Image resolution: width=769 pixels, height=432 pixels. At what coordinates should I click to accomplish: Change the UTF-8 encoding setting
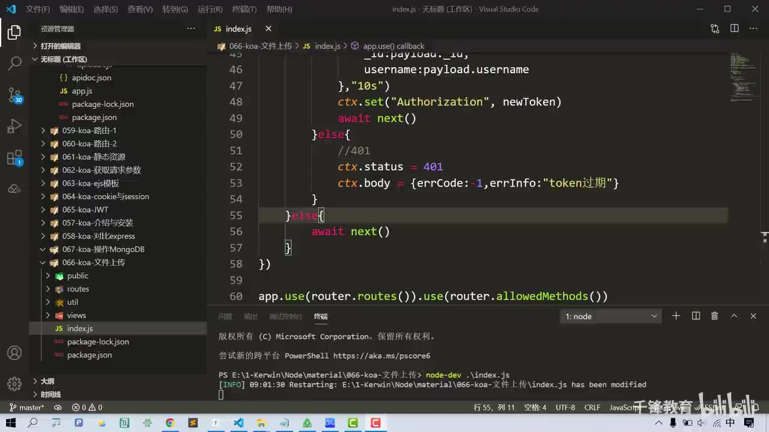565,407
